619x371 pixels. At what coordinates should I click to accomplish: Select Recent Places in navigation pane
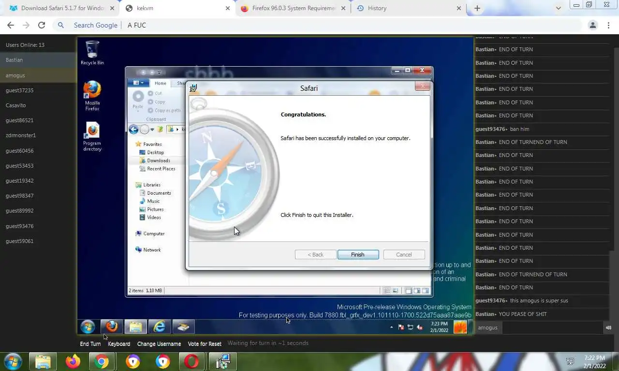click(x=157, y=169)
